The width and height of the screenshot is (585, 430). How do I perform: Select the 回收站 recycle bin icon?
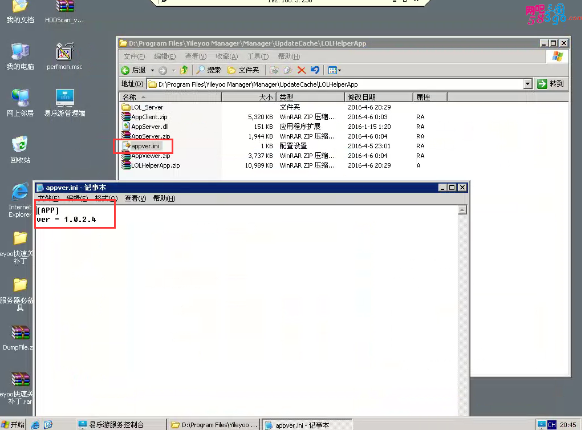click(20, 150)
